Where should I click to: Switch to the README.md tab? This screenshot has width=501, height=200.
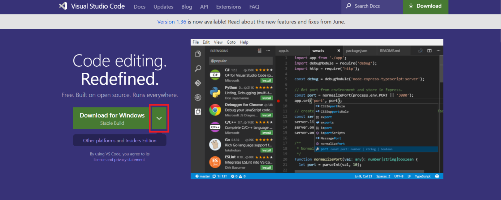(x=394, y=51)
